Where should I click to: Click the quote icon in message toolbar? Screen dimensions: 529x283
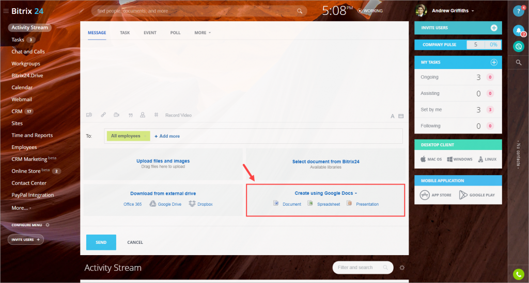coord(131,115)
